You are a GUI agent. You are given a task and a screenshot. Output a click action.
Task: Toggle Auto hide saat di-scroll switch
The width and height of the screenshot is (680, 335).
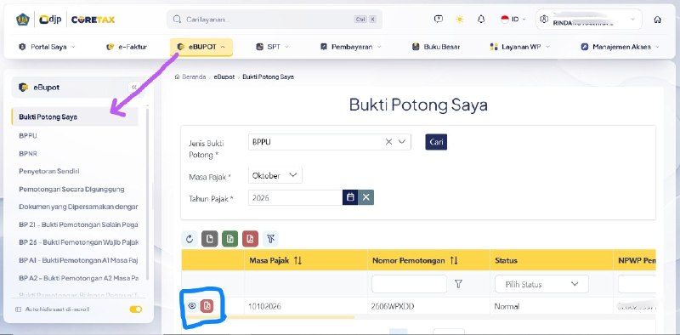click(136, 309)
